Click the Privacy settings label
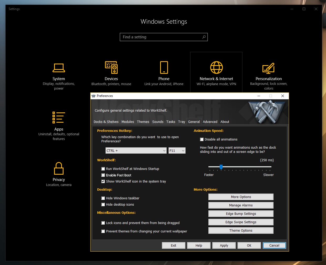326x265 pixels. (x=59, y=180)
